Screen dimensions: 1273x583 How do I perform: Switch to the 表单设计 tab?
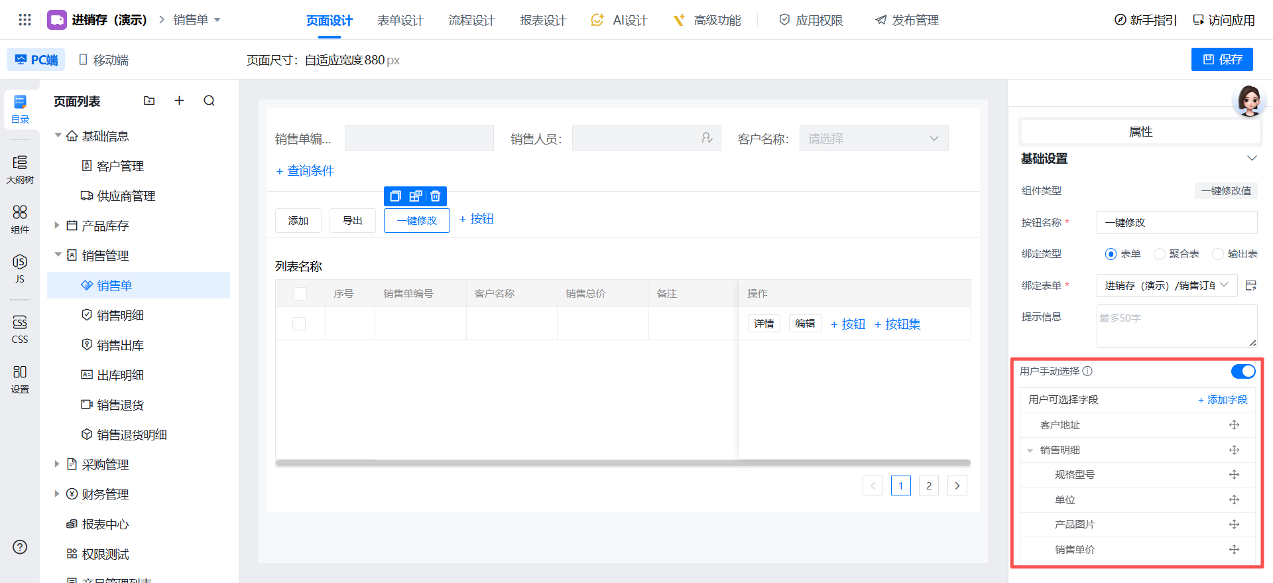click(400, 21)
